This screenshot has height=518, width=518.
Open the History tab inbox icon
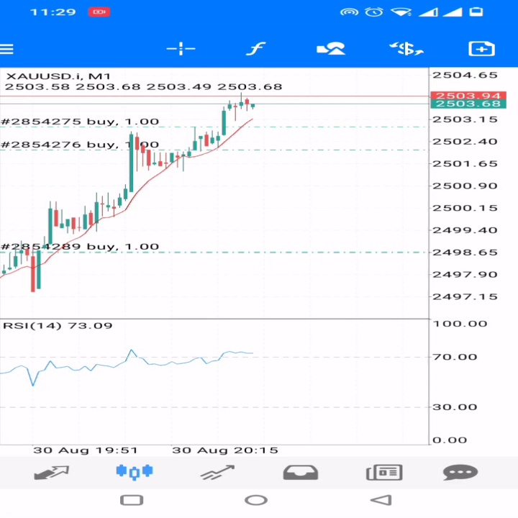pos(301,473)
